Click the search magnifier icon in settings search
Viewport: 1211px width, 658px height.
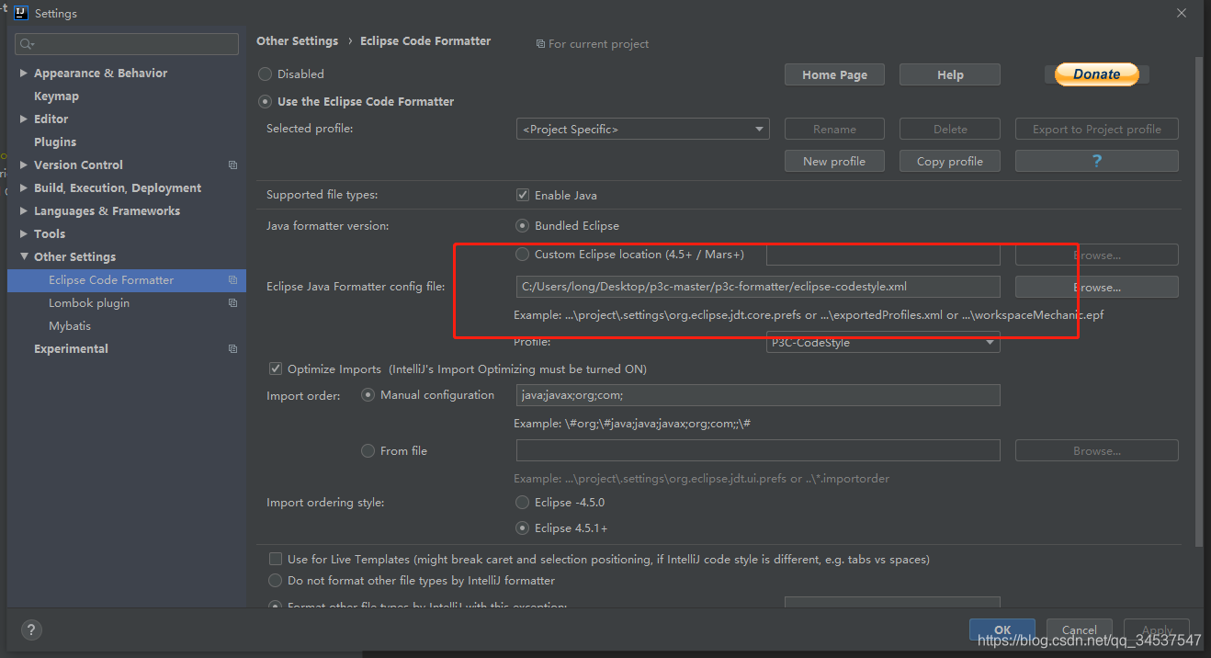26,43
